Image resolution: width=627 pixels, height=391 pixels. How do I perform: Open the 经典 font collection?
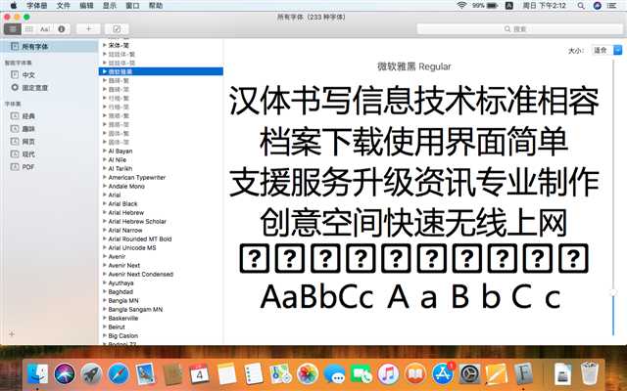[x=28, y=116]
